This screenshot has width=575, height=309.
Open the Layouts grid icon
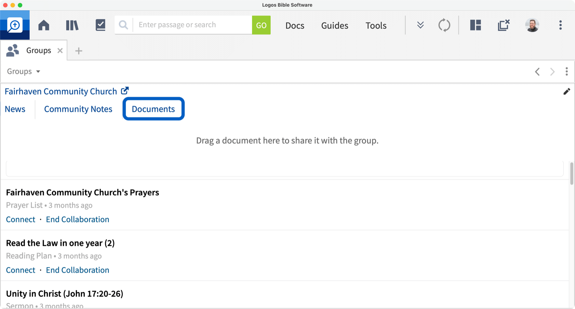[476, 25]
